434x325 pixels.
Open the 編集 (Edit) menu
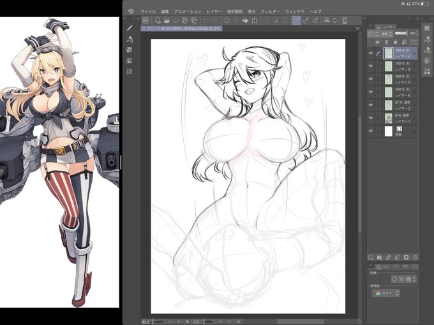pos(165,11)
